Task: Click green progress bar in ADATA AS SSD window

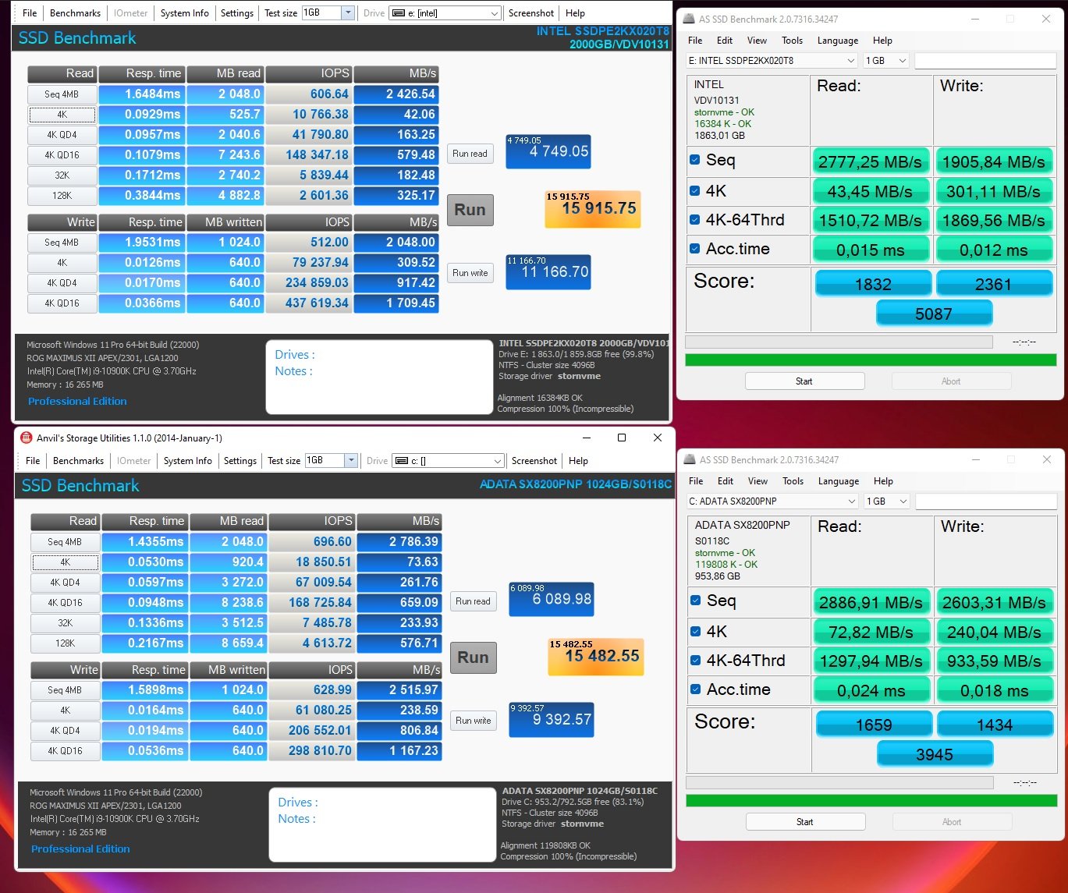Action: (871, 800)
